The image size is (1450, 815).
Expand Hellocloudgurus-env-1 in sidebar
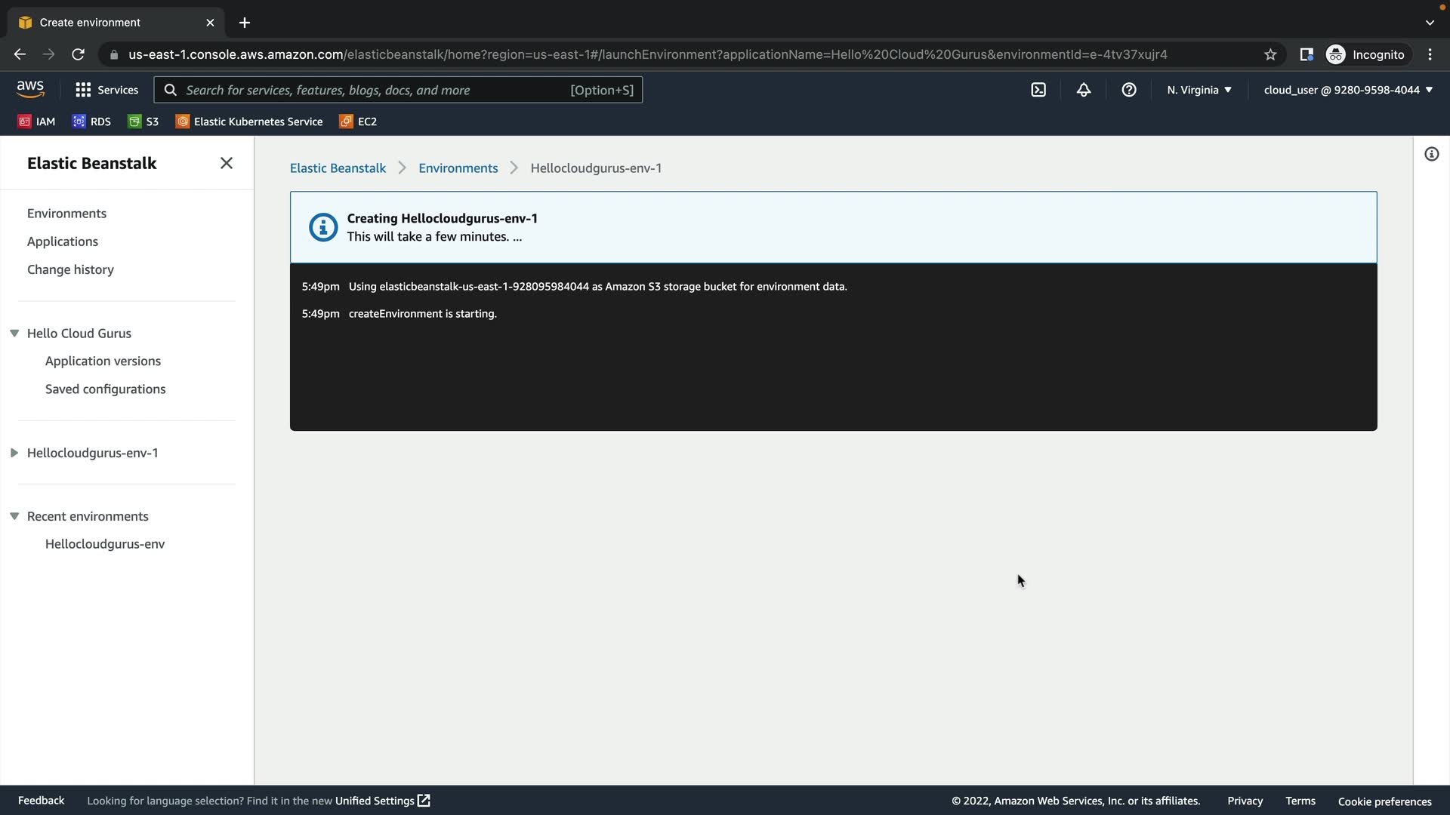pyautogui.click(x=14, y=453)
